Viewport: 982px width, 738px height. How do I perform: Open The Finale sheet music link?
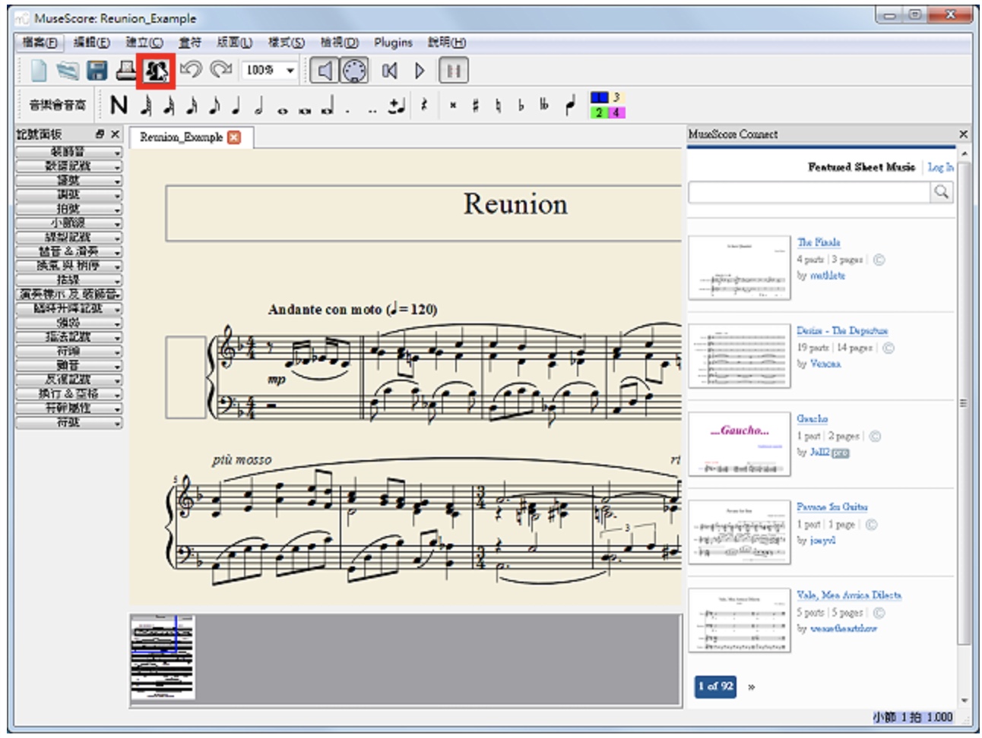point(819,242)
